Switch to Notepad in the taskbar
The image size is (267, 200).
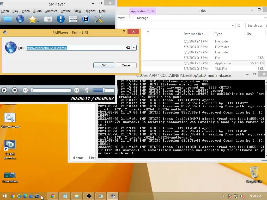pyautogui.click(x=65, y=196)
